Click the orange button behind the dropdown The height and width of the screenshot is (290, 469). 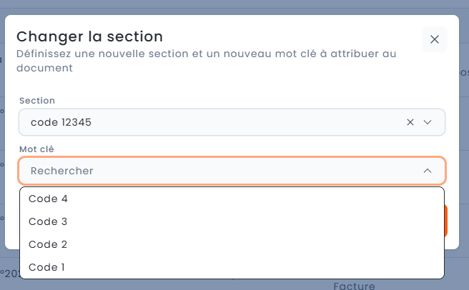point(446,221)
